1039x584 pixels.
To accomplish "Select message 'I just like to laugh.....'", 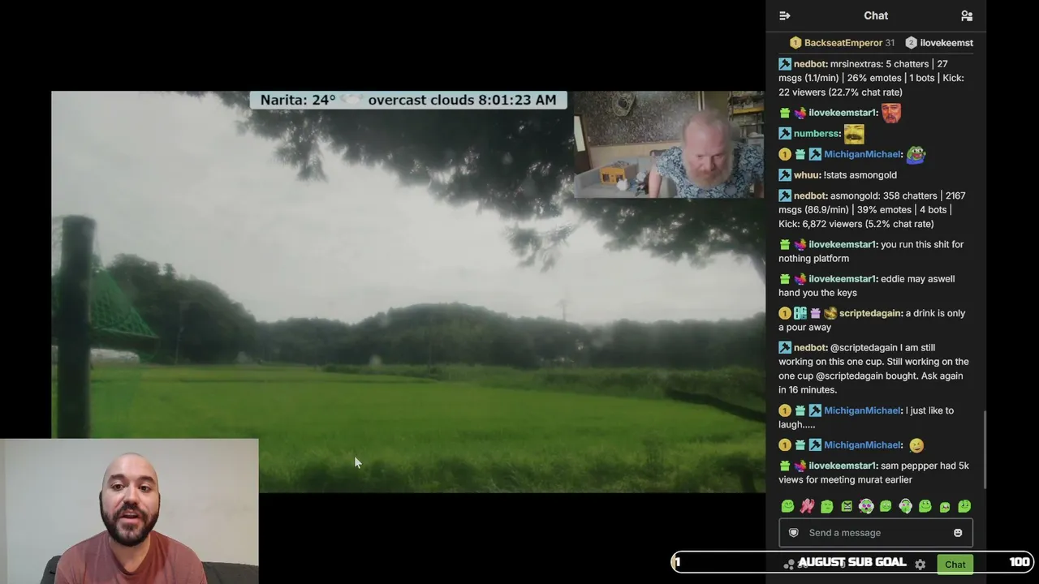I will [866, 418].
